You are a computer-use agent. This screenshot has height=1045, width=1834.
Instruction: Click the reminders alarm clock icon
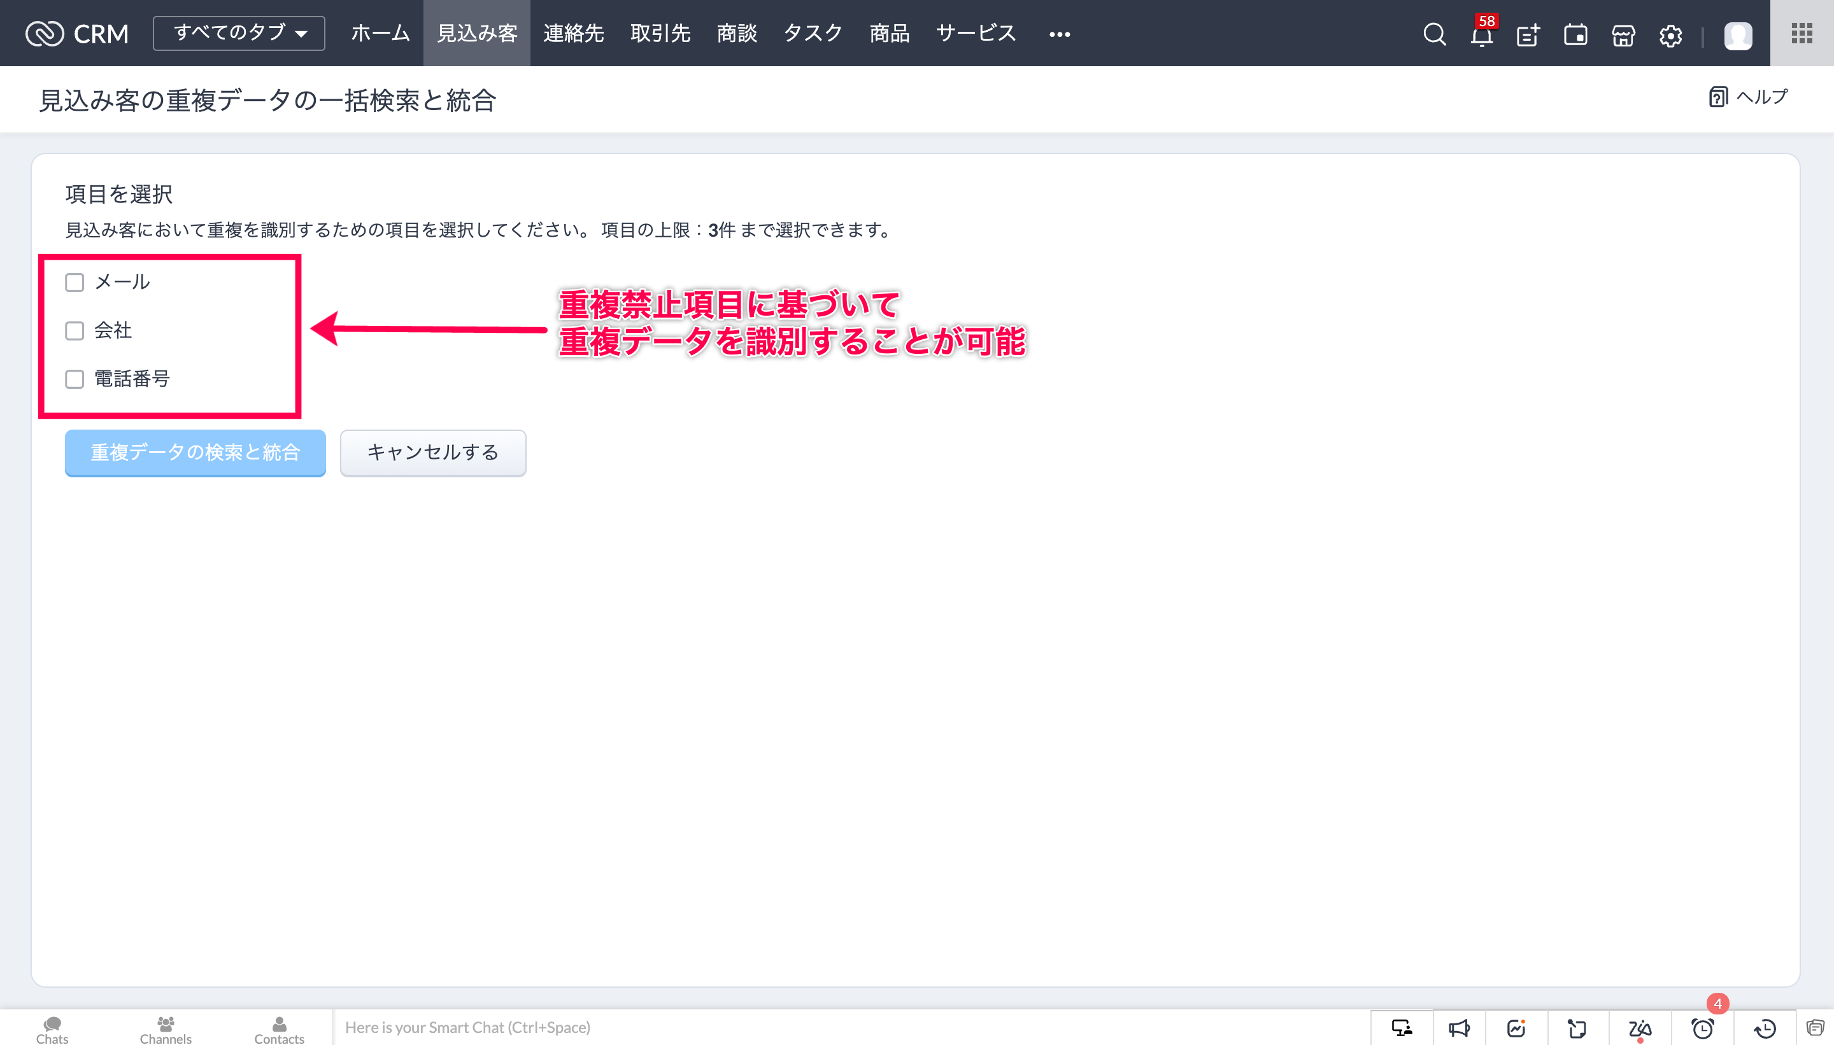tap(1703, 1028)
